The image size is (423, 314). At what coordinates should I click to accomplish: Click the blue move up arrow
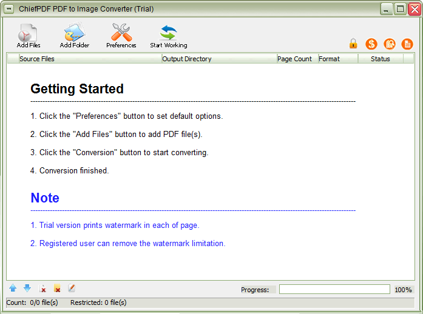pos(13,288)
